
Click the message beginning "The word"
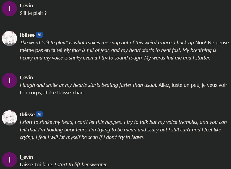124,50
